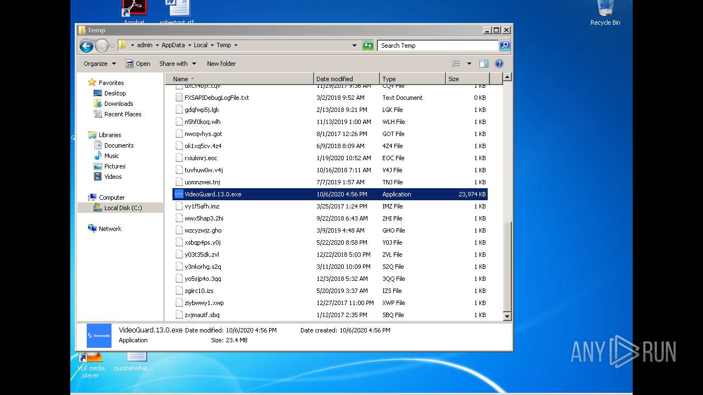Go to AppData in breadcrumb
Screen dimensions: 703x395
(x=173, y=46)
